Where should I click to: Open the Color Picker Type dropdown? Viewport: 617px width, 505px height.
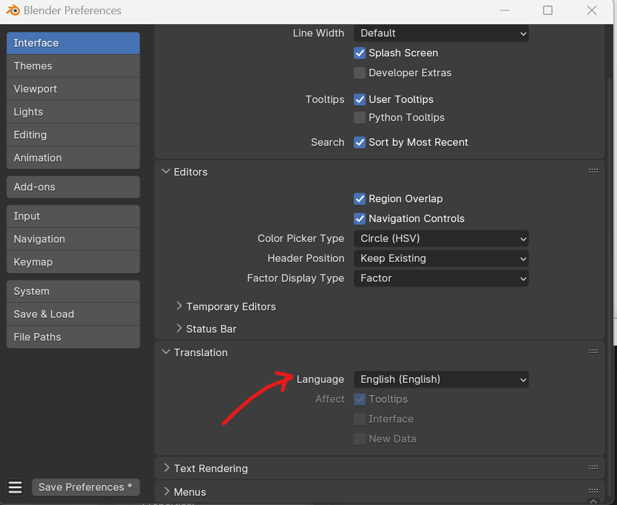(441, 239)
